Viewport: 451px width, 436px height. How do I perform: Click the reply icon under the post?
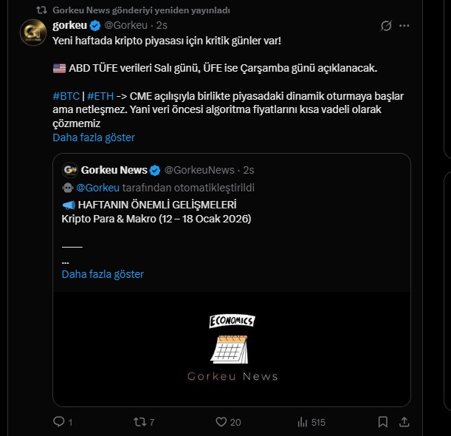coord(59,422)
